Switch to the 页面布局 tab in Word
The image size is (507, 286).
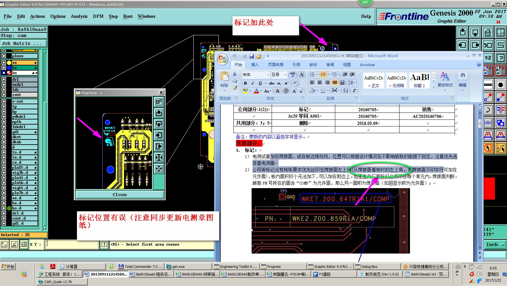pos(275,65)
